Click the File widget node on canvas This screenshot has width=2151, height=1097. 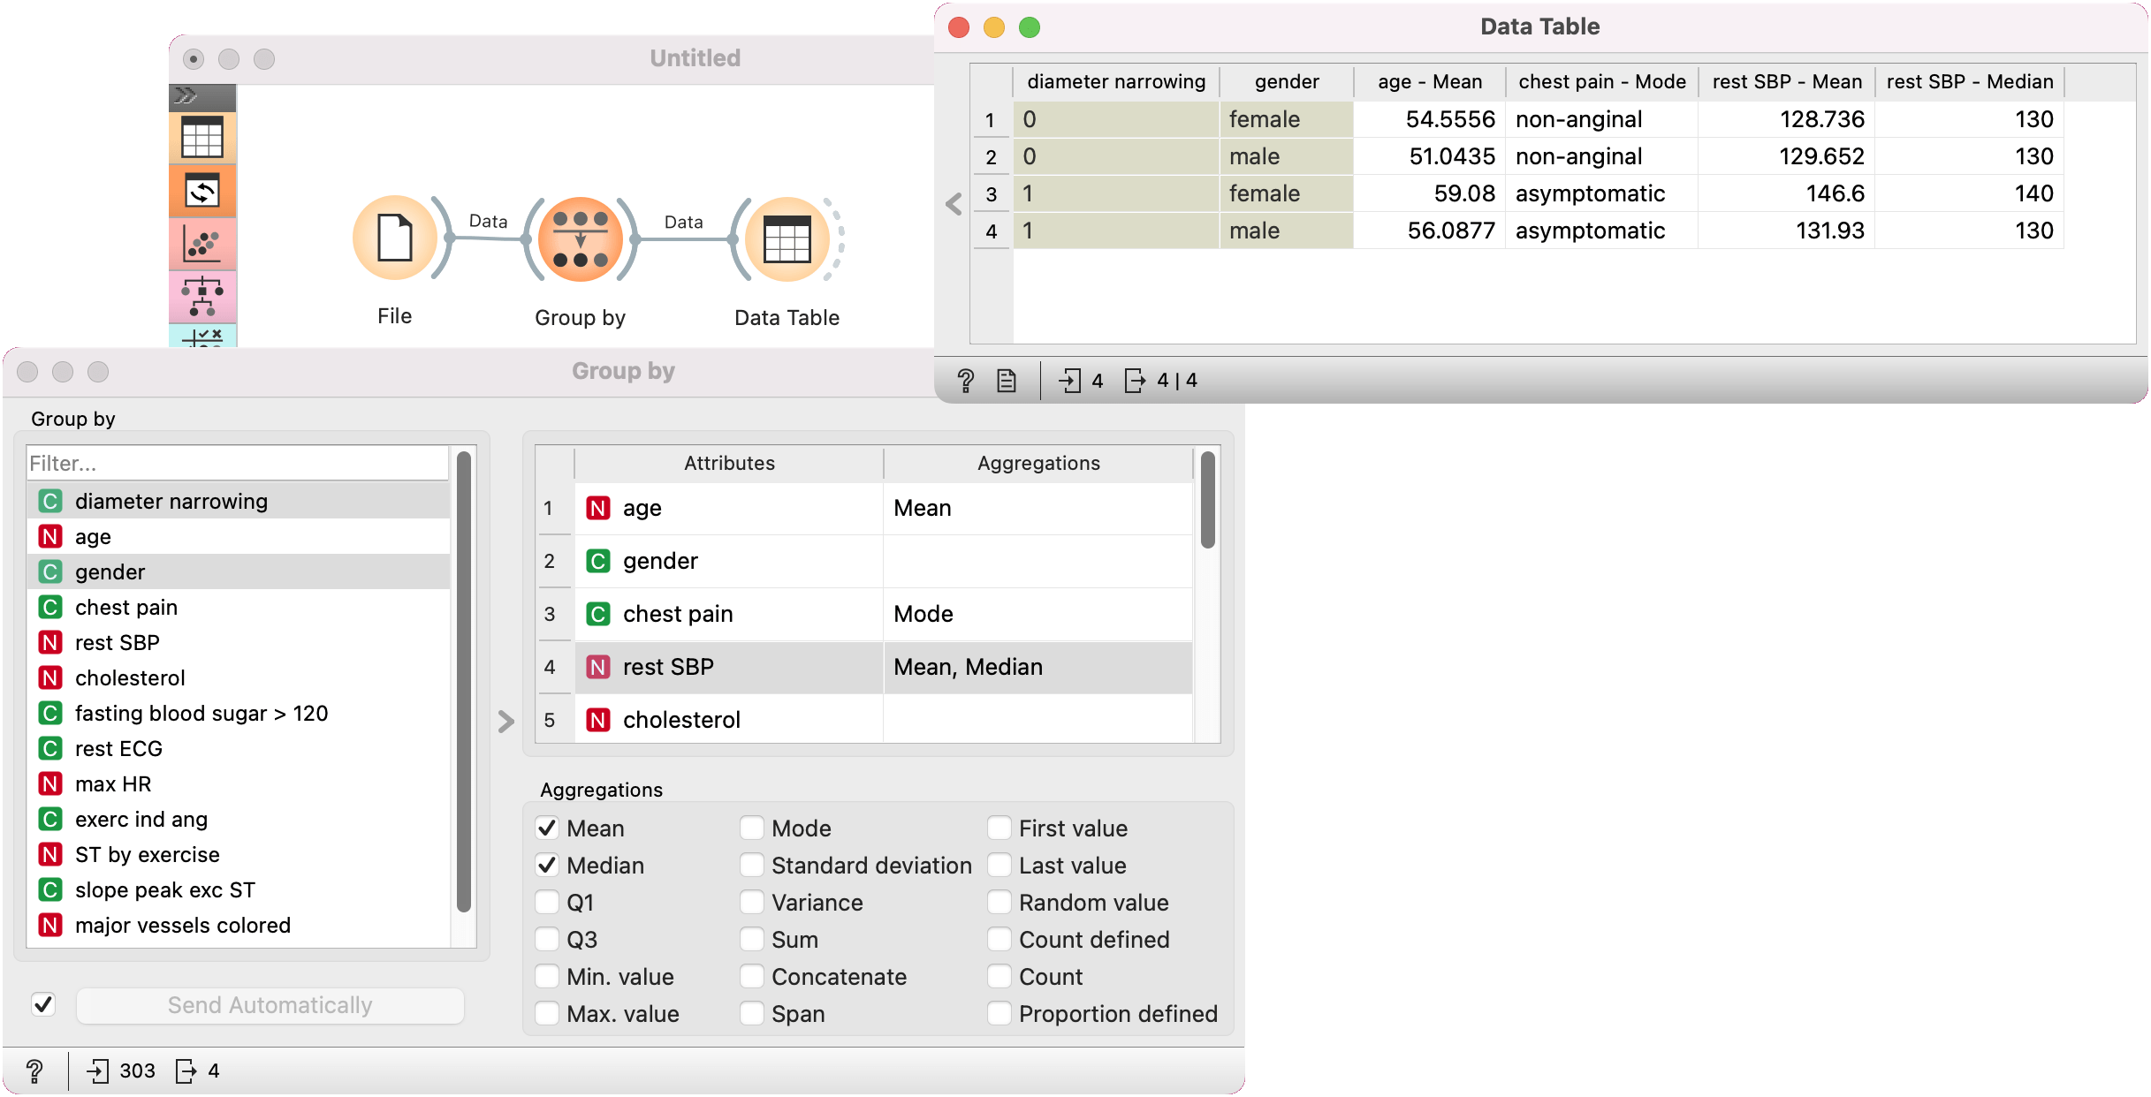[394, 238]
